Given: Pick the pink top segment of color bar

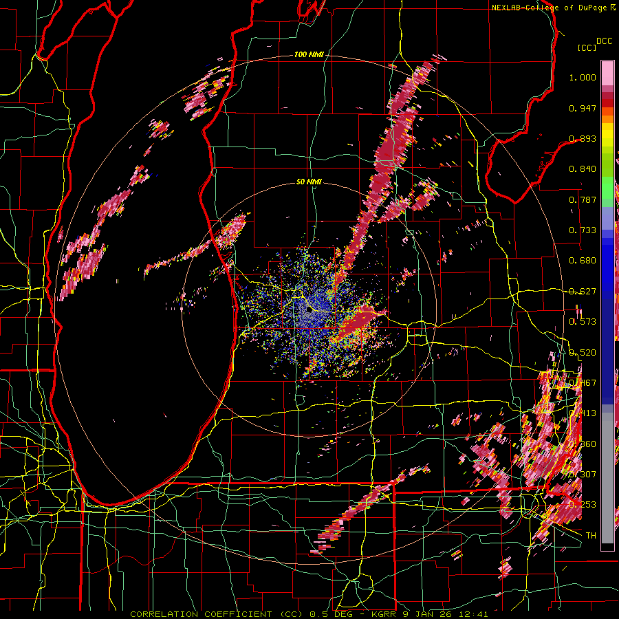Looking at the screenshot, I should (607, 73).
